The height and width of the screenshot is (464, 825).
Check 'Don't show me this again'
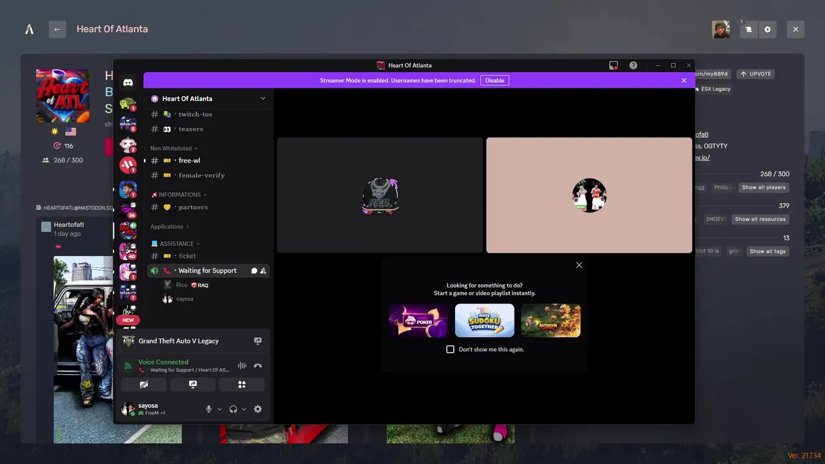click(x=451, y=349)
